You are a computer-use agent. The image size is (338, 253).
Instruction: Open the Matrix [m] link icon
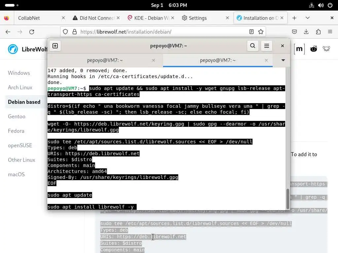[x=299, y=49]
